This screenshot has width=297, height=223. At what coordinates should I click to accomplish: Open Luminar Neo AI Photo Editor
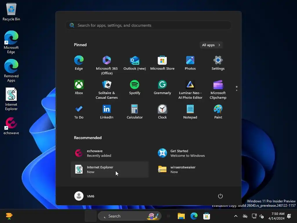(190, 89)
